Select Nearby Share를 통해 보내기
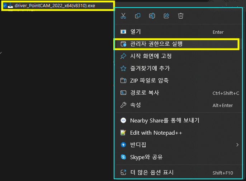 179,121
